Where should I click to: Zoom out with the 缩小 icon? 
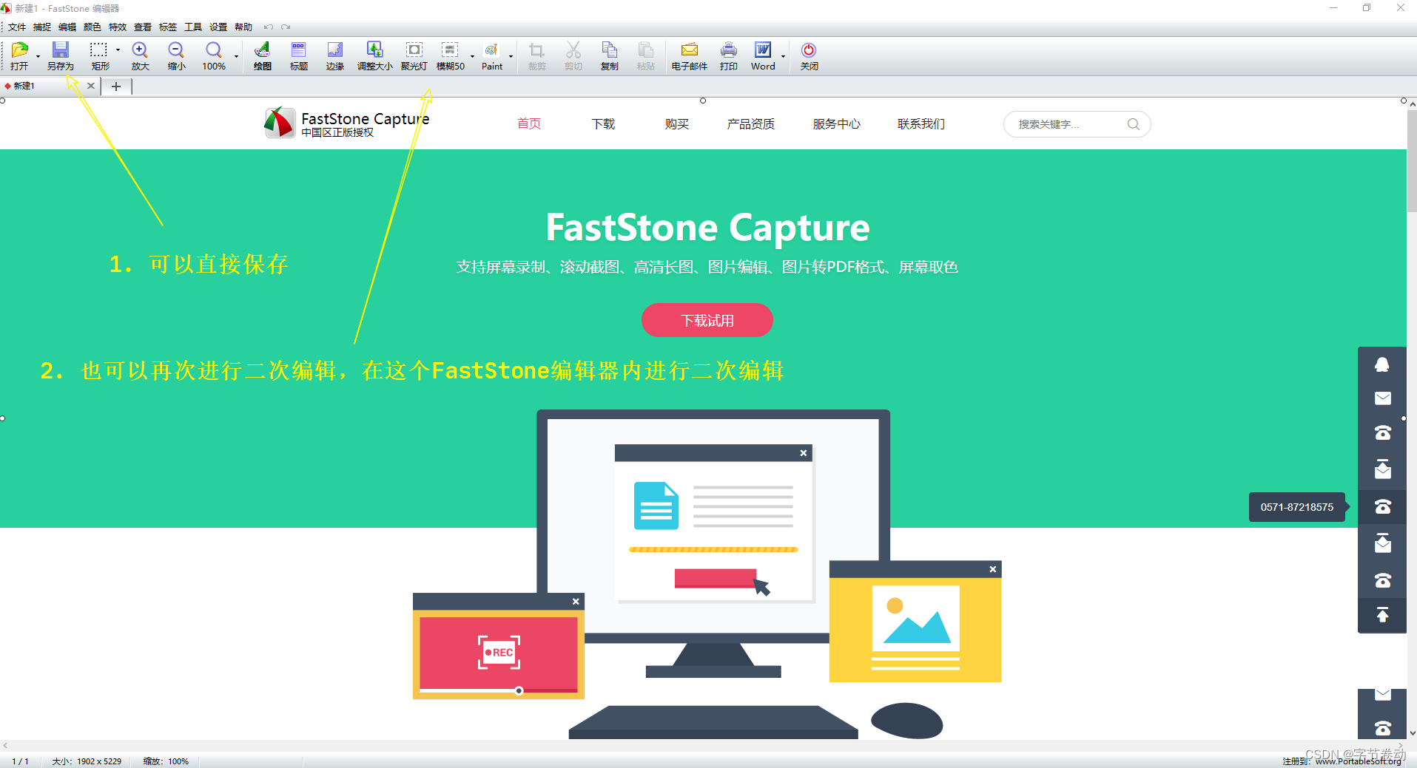point(176,56)
